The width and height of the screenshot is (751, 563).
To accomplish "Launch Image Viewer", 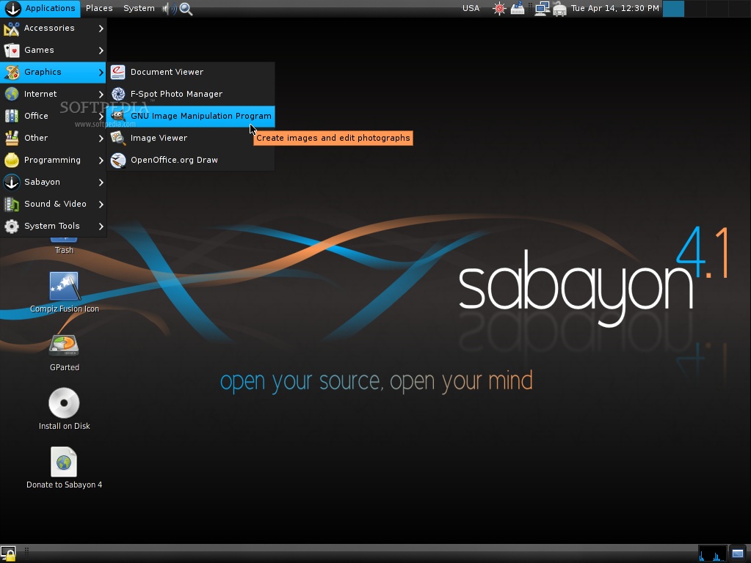I will 191,139.
